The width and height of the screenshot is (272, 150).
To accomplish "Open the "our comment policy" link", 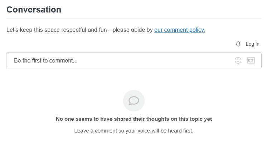I will point(180,30).
